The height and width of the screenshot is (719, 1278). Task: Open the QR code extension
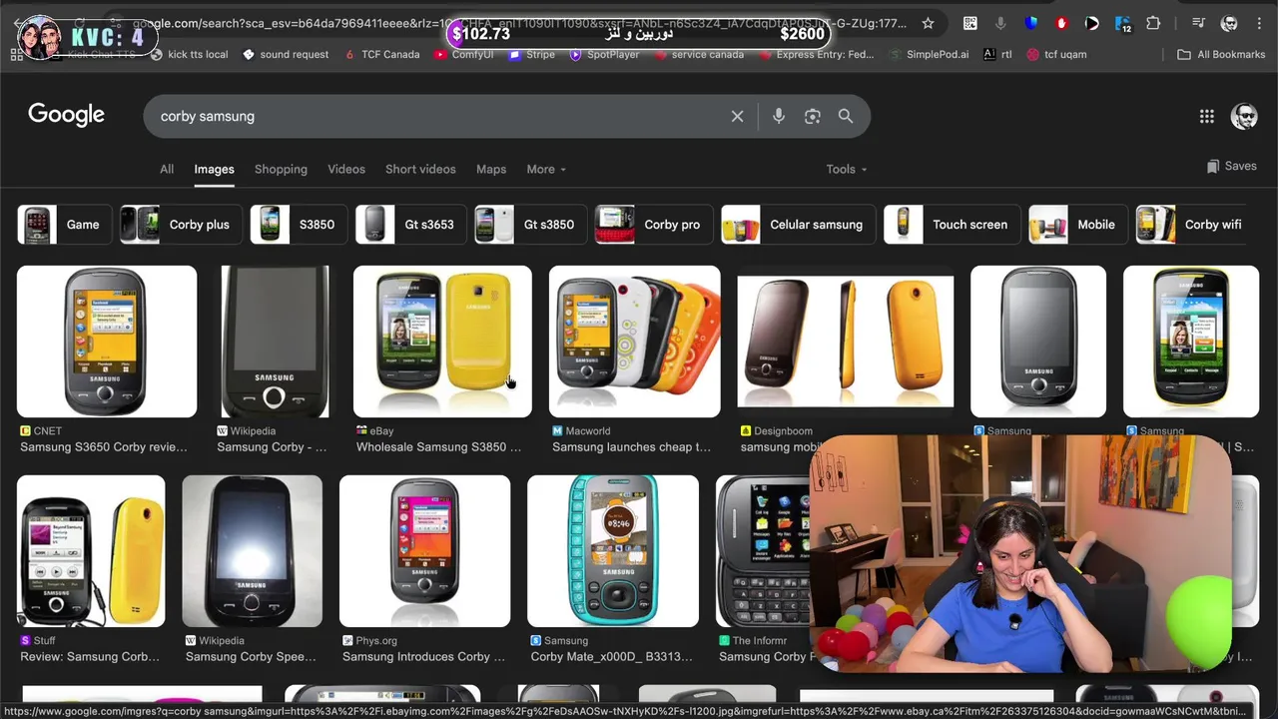pyautogui.click(x=969, y=23)
